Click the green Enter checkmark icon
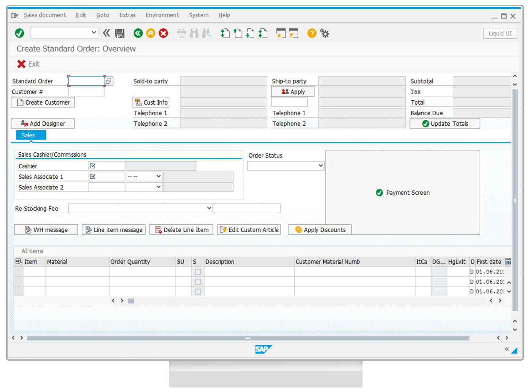 pyautogui.click(x=19, y=33)
